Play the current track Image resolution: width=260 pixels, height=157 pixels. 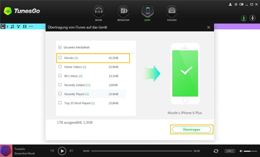coord(62,151)
